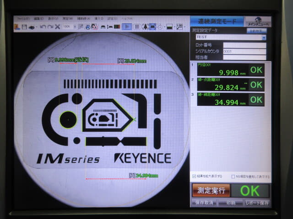Click the ロット番号 (Lot number) input field

click(x=244, y=45)
